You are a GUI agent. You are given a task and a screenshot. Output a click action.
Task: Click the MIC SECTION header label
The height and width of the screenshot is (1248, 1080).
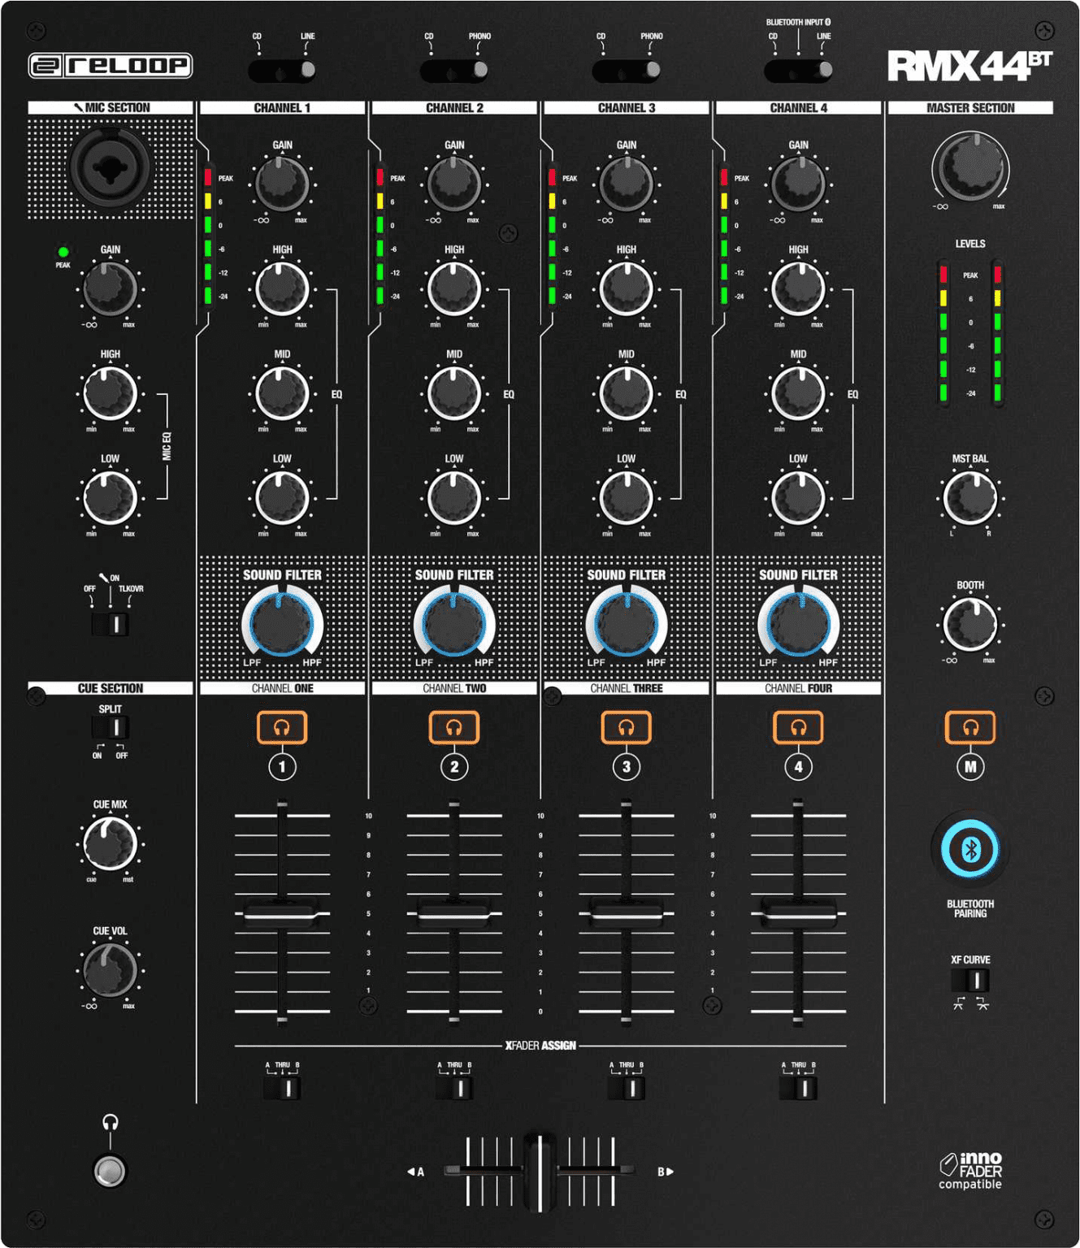112,106
